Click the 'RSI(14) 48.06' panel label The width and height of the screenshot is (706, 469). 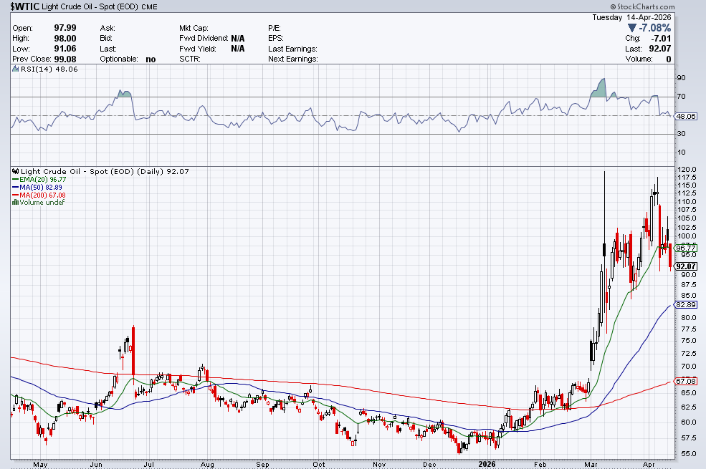point(49,69)
